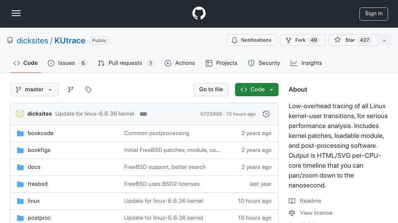The image size is (398, 223).
Task: Go to GitHub homepage via Octocat logo
Action: [199, 13]
